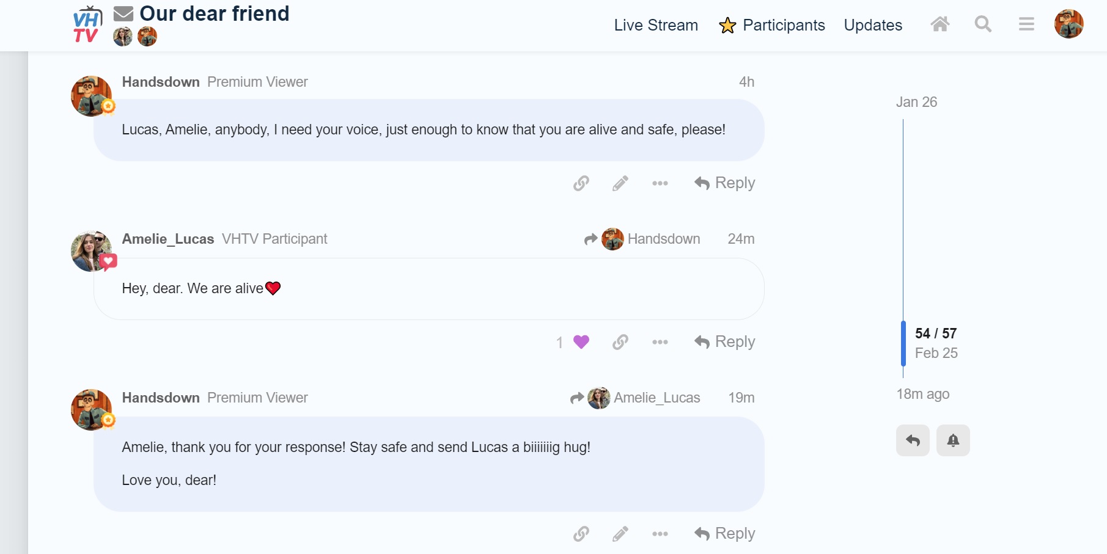Reply to Amelie_Lucas's post

(725, 342)
